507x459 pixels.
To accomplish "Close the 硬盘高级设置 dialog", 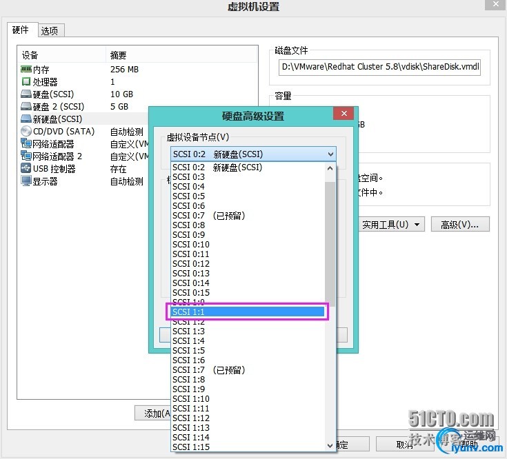I will click(344, 114).
